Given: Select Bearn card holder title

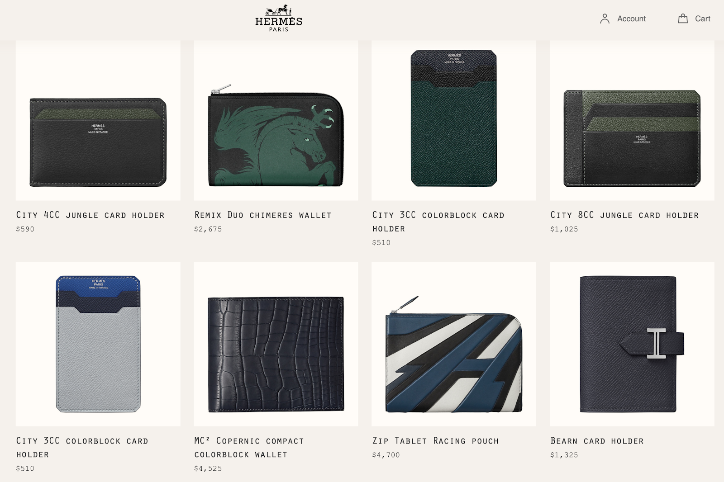Looking at the screenshot, I should (x=597, y=441).
